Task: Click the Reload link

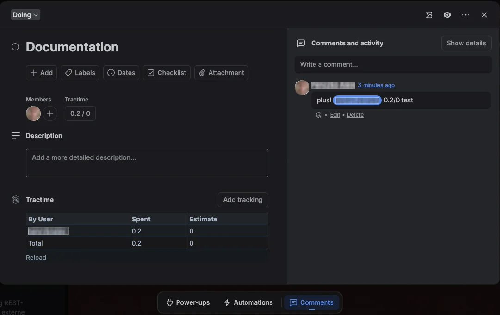Action: tap(36, 258)
